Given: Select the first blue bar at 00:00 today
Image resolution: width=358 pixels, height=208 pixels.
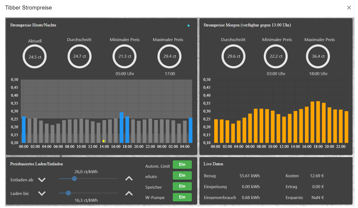Looking at the screenshot, I should pyautogui.click(x=24, y=130).
